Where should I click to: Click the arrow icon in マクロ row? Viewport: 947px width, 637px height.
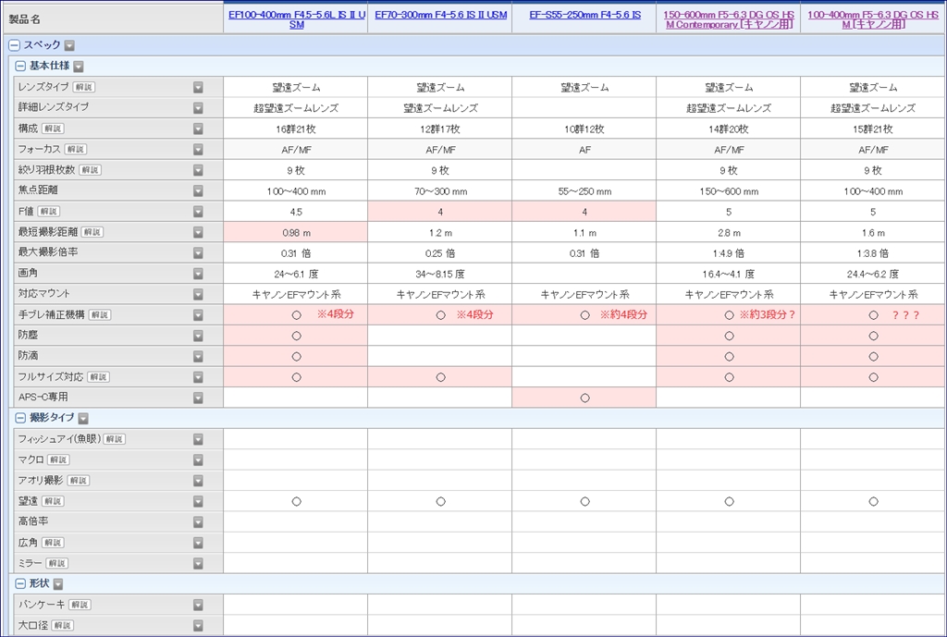click(198, 460)
